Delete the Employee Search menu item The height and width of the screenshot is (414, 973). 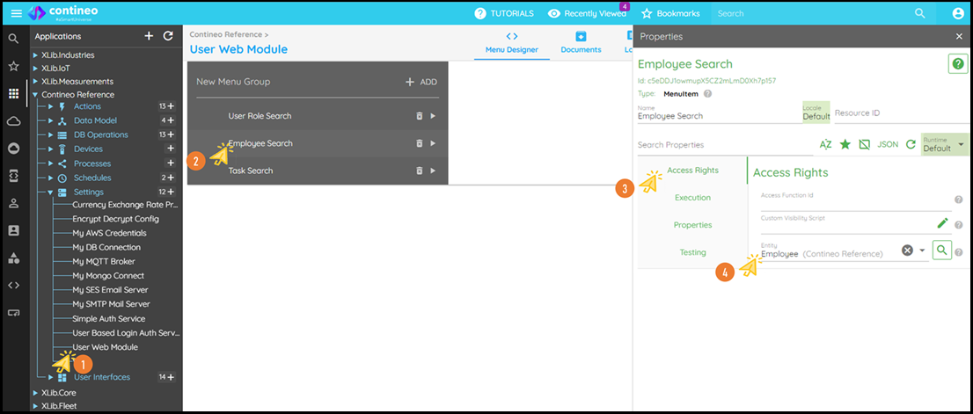click(x=419, y=143)
